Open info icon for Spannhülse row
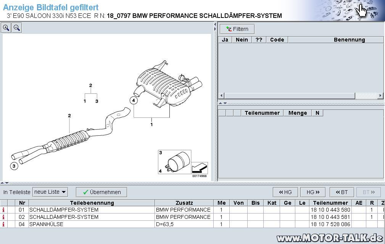Screen dimensions: 385x244 point(3,224)
